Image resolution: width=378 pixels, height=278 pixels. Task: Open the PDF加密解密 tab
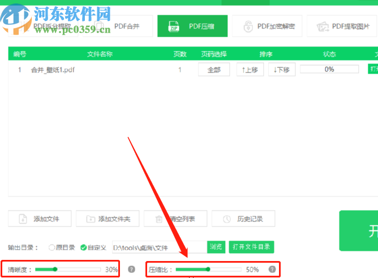tap(267, 26)
